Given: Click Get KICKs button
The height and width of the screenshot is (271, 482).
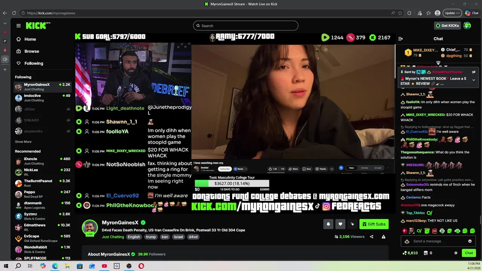Looking at the screenshot, I should (447, 26).
